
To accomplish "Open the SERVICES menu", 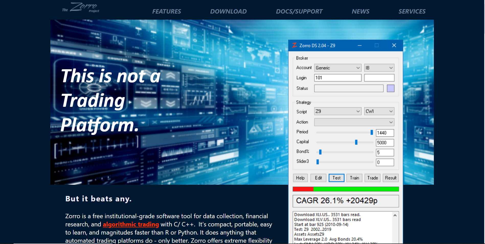I will click(412, 11).
